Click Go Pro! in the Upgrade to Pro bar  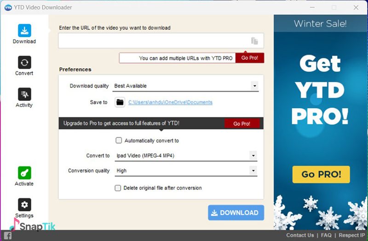242,123
